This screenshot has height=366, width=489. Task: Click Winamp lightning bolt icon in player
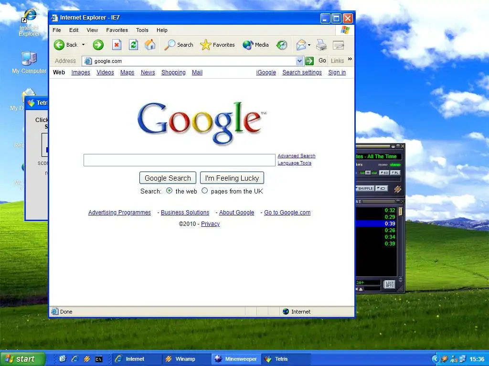(397, 189)
